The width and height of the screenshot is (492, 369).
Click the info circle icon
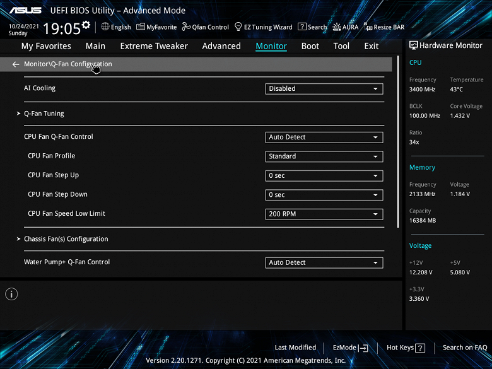point(11,294)
